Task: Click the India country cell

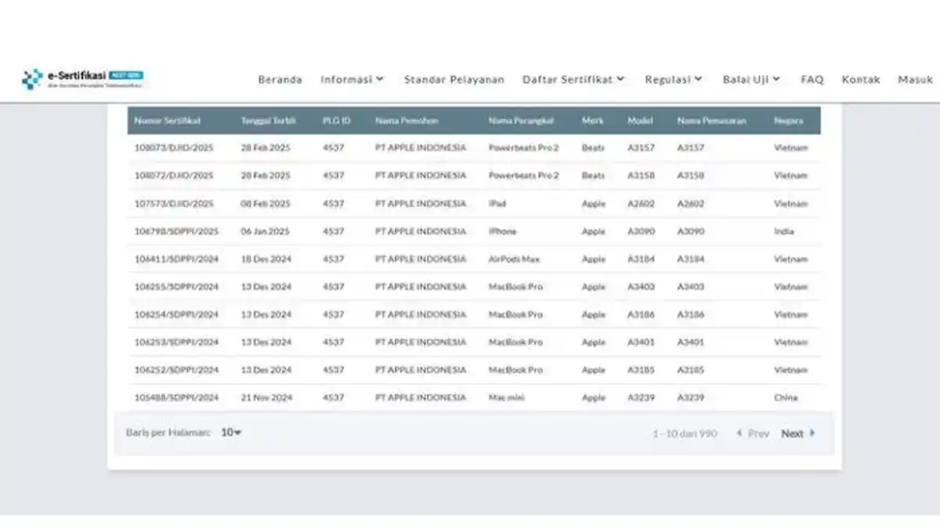Action: 784,231
